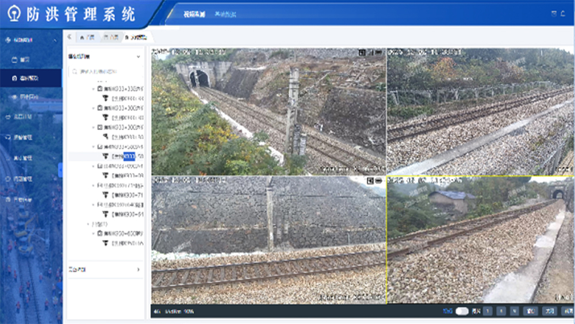Image resolution: width=575 pixels, height=324 pixels.
Task: Click the rightmost icon atop the bottom-left video
Action: [x=379, y=181]
